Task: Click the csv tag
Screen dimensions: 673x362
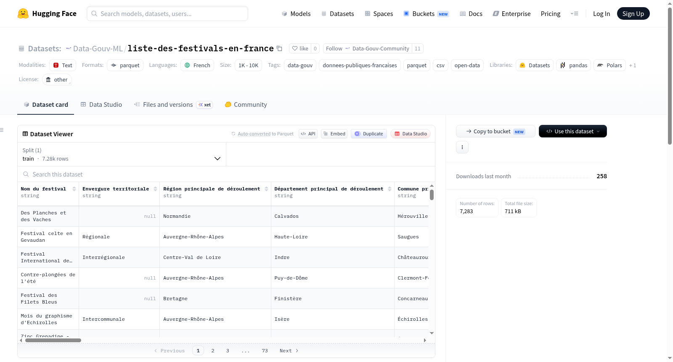Action: pos(440,65)
